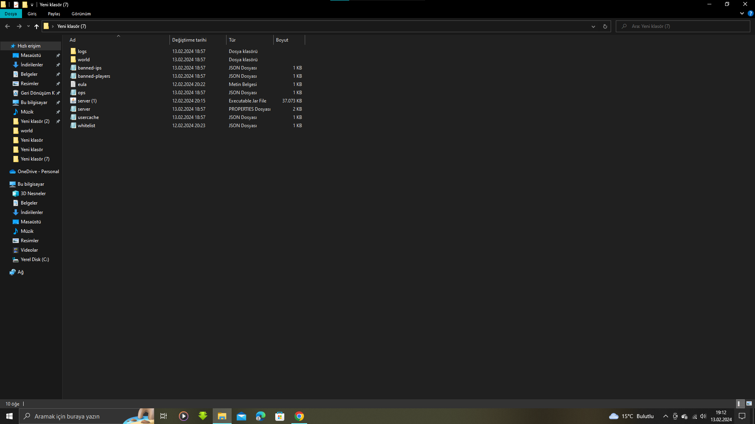Launch Google Chrome from taskbar
This screenshot has height=424, width=755.
(x=299, y=416)
